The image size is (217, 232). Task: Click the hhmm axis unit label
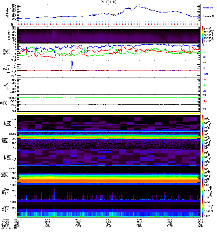pos(4,226)
